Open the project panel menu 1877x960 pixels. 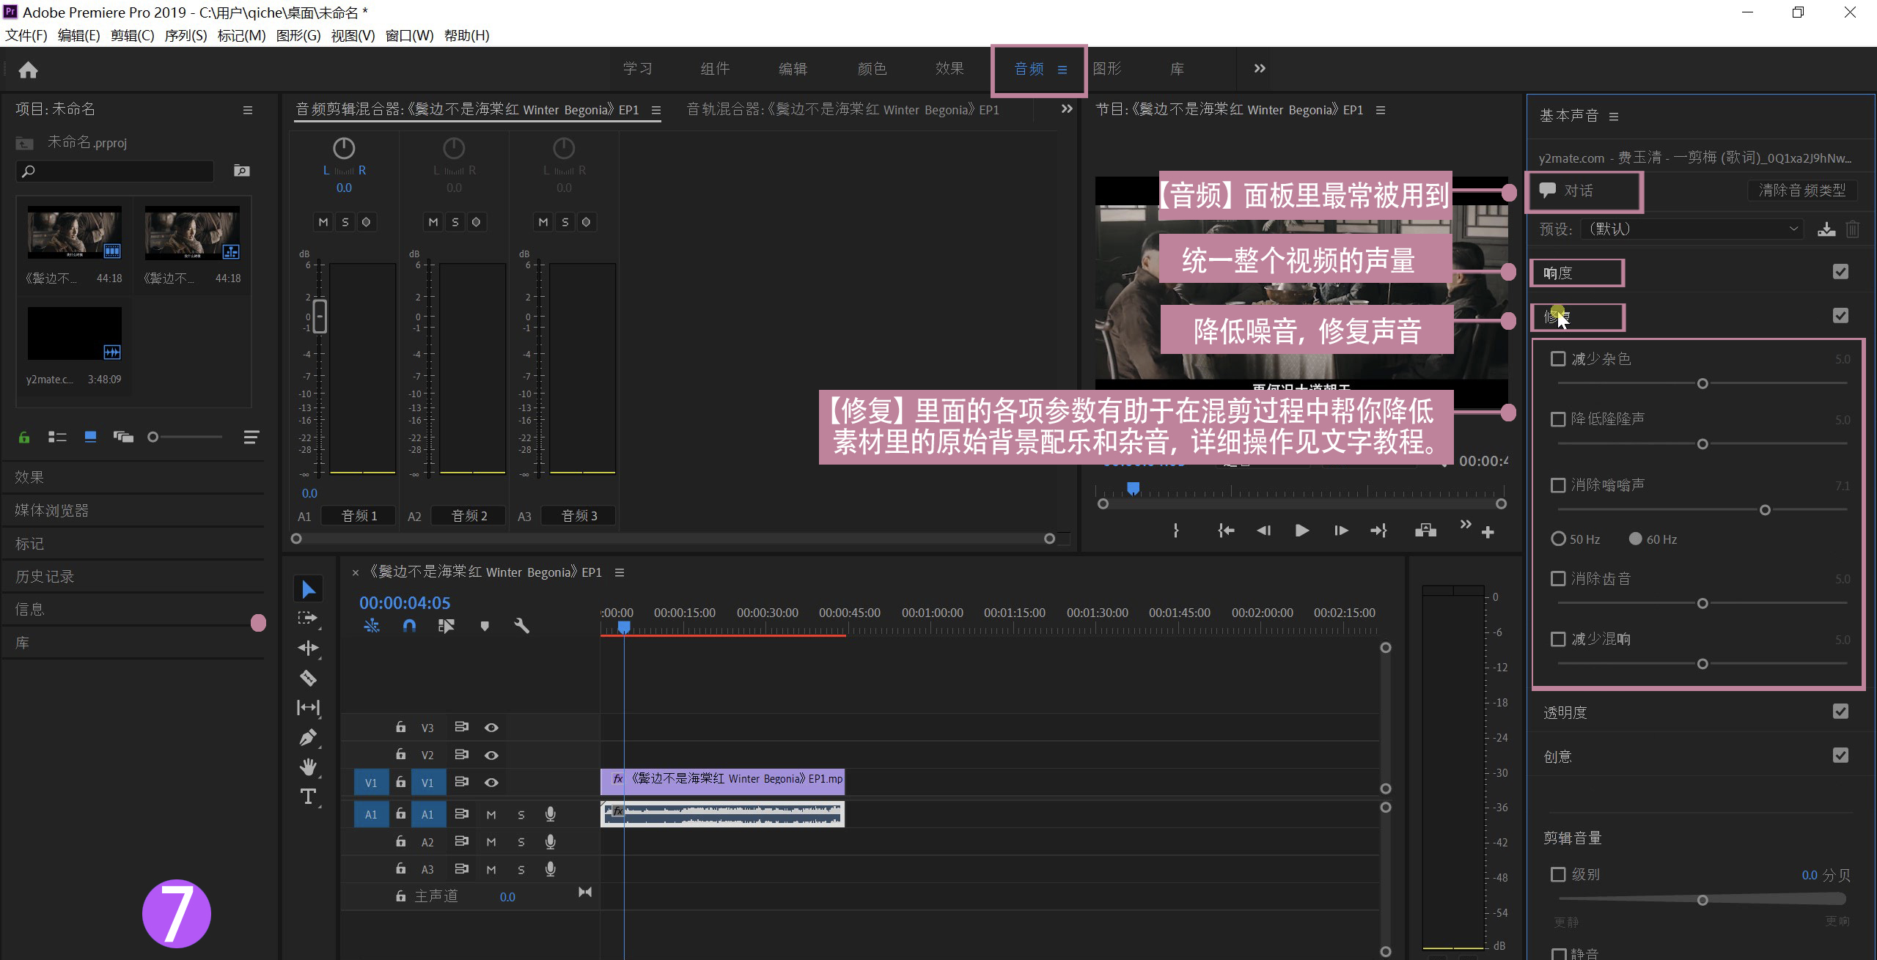248,110
